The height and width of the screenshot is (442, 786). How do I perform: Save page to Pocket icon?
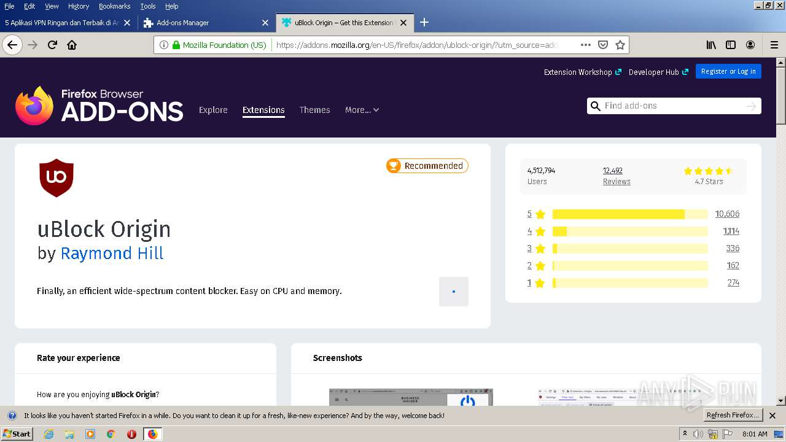point(603,45)
